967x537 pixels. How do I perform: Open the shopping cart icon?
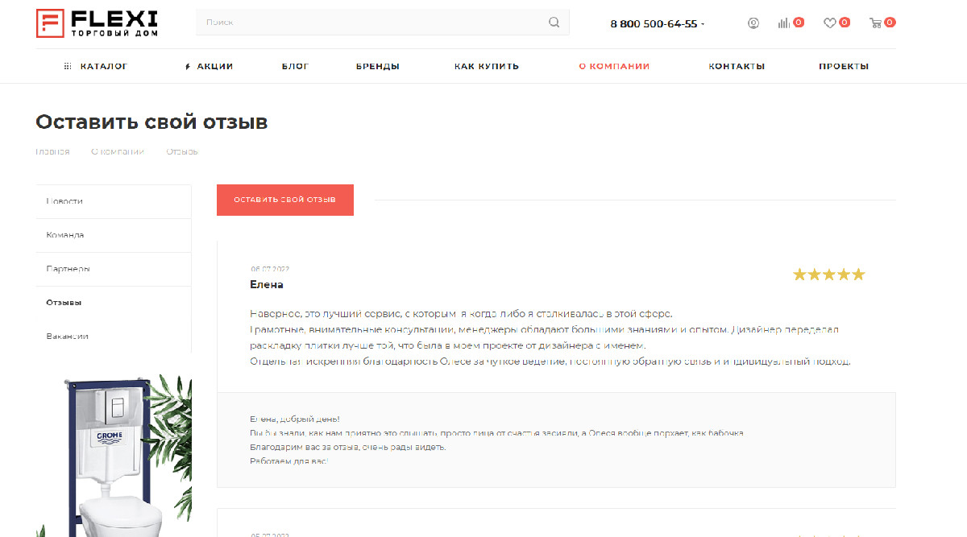pos(875,23)
